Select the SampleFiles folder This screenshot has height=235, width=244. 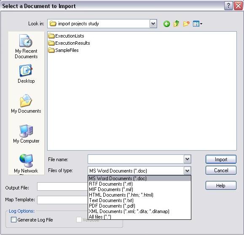63,50
